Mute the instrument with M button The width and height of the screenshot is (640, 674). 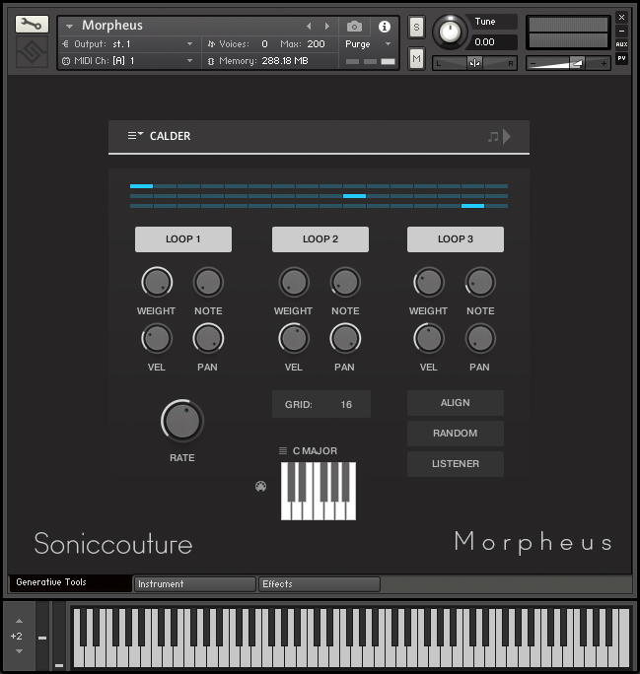tap(416, 58)
